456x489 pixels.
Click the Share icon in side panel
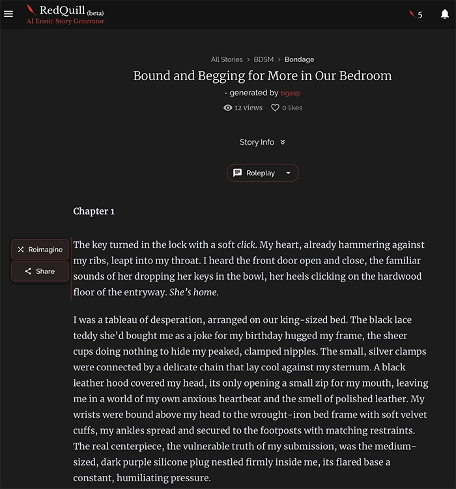click(28, 271)
